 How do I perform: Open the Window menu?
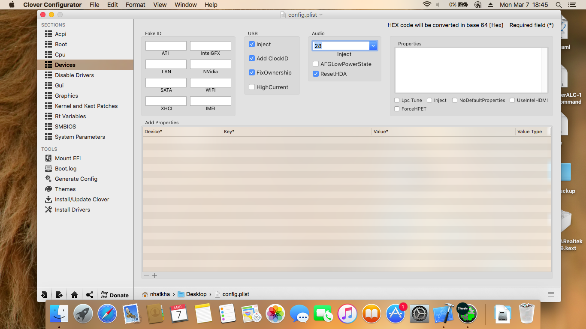(x=186, y=5)
